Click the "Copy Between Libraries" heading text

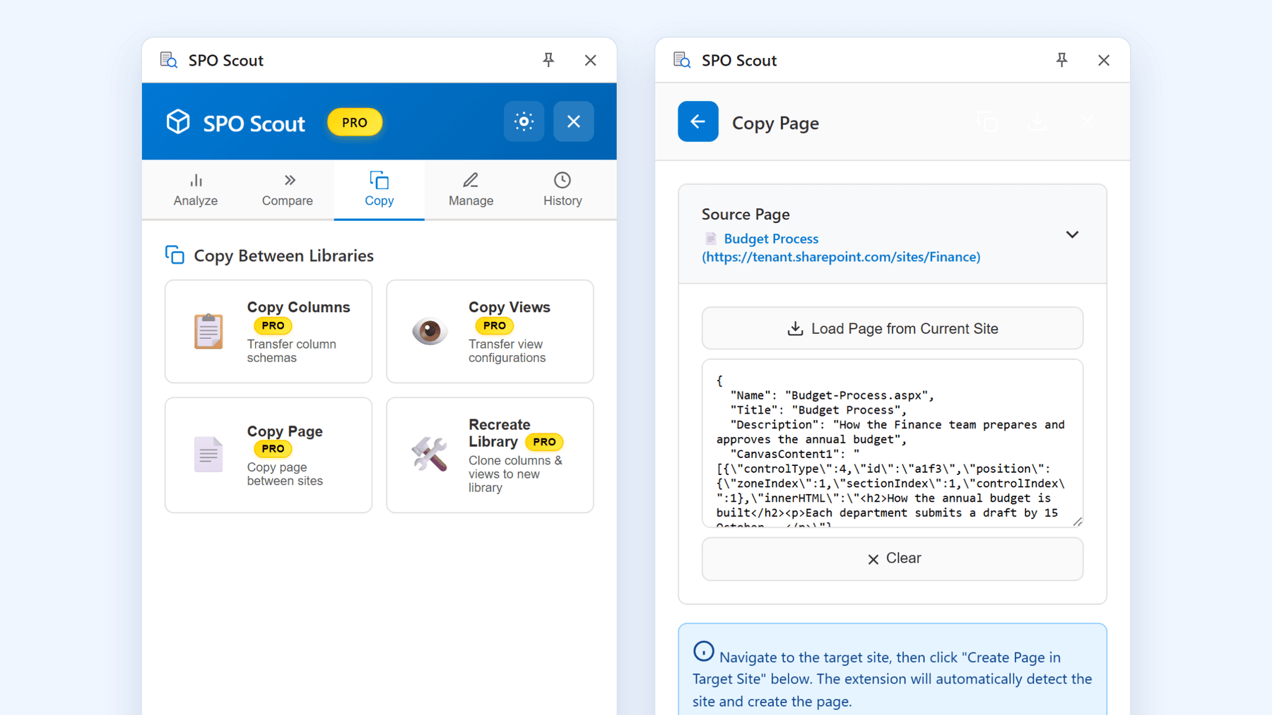283,256
